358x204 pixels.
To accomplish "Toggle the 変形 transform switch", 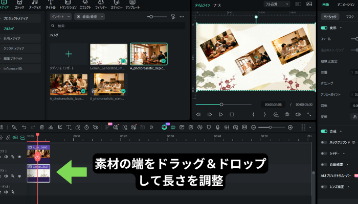I will [324, 28].
